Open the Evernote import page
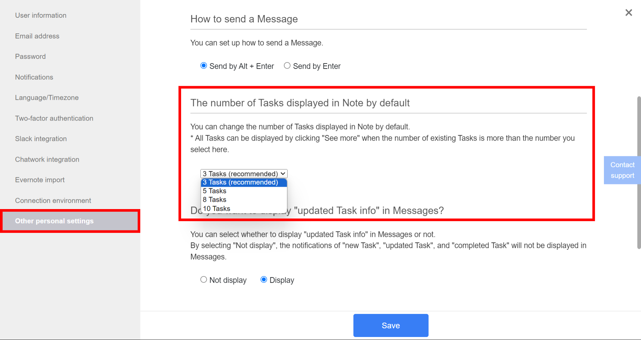 39,180
